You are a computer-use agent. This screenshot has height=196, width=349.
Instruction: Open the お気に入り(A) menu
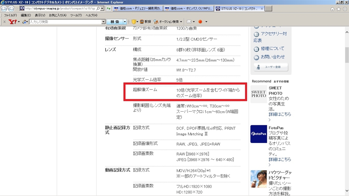point(58,15)
